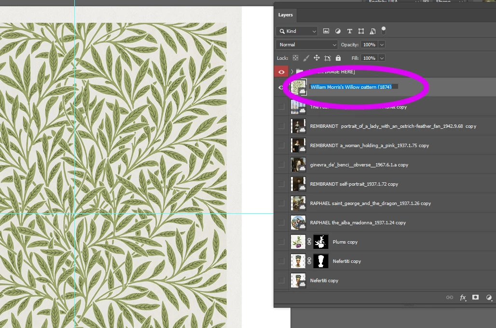Lock image pixels brush icon
496x328 pixels.
click(x=306, y=58)
